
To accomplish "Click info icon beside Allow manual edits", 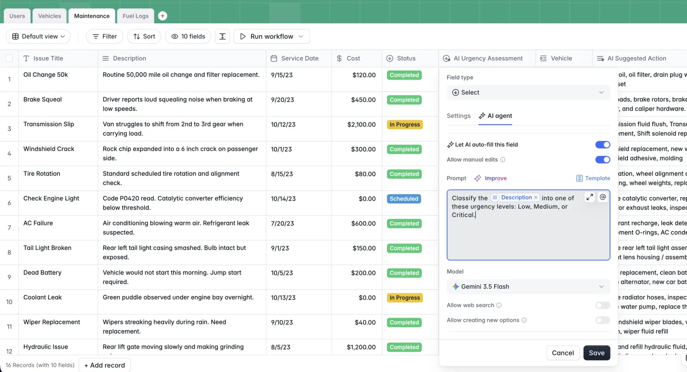I will [502, 159].
